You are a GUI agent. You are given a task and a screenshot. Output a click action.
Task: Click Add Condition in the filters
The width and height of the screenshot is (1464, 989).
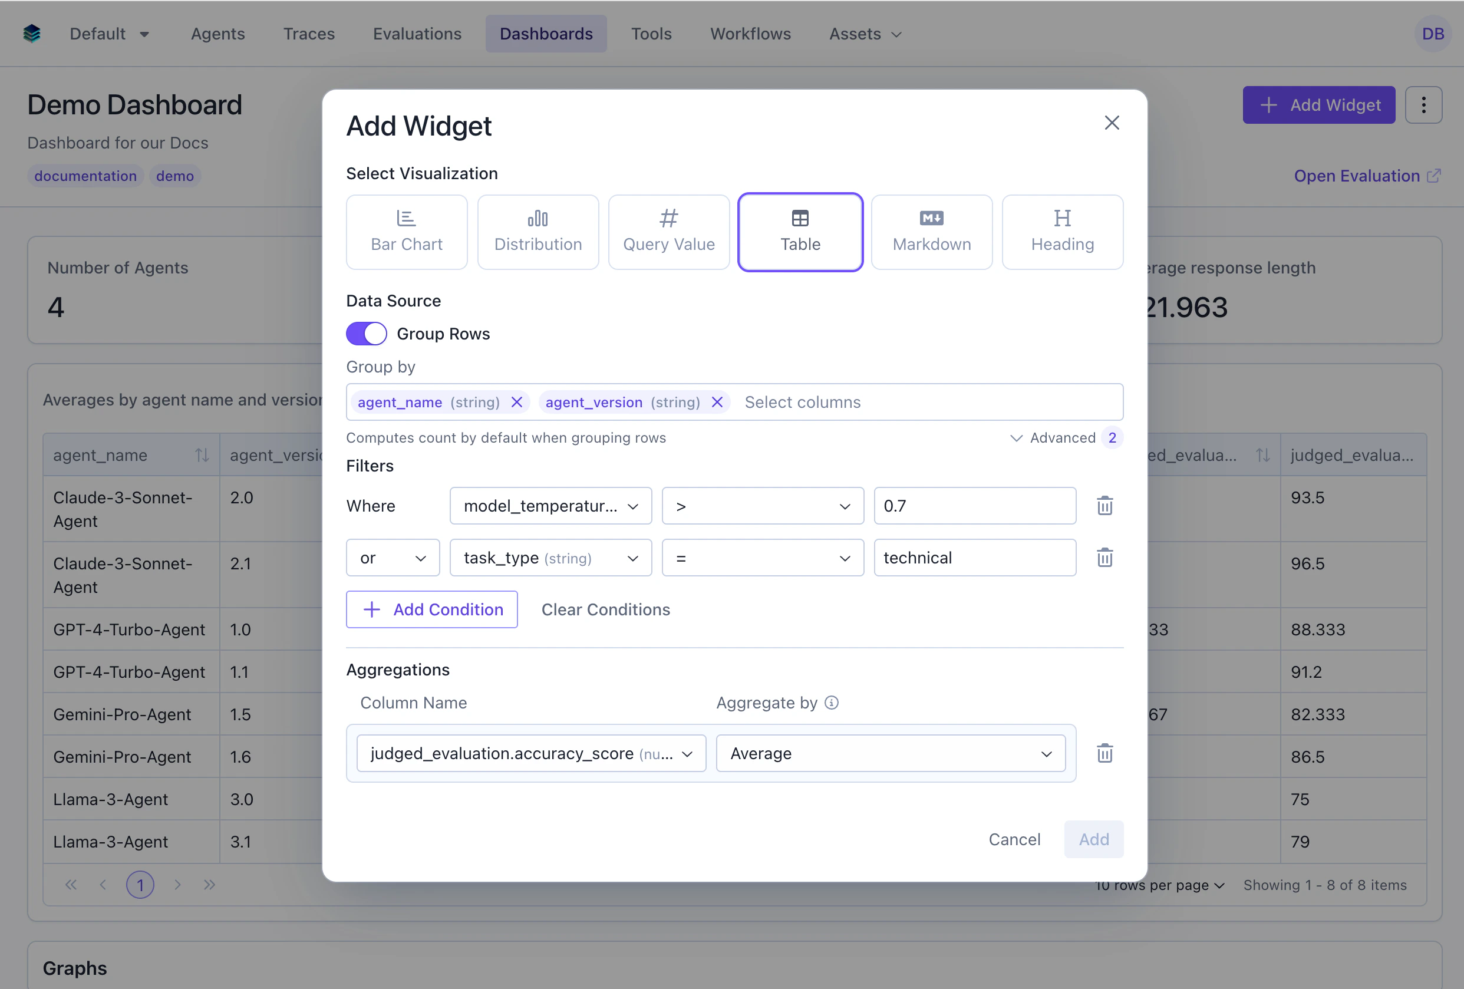click(x=431, y=609)
